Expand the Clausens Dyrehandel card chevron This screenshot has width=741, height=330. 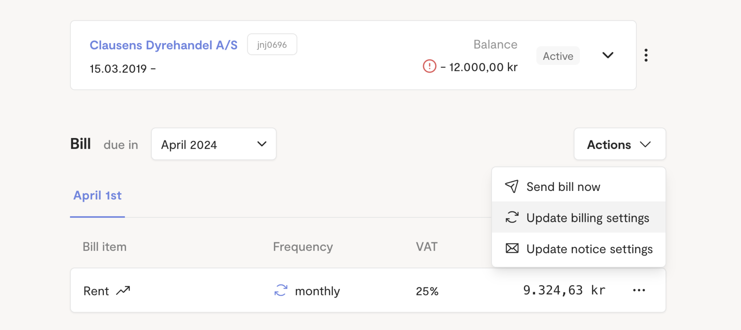coord(607,55)
